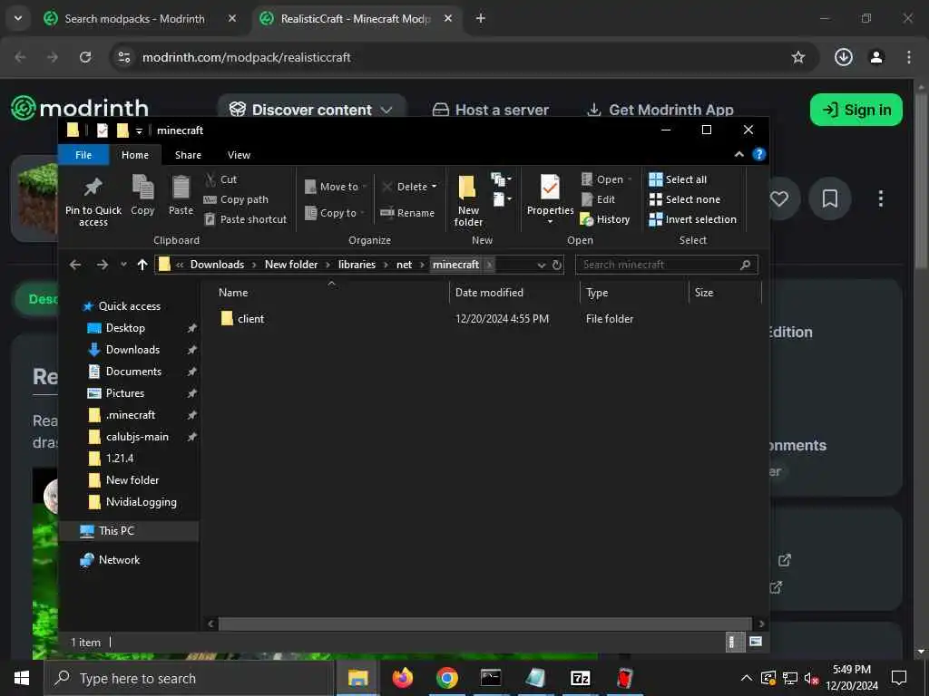The height and width of the screenshot is (696, 929).
Task: Expand the Copy to dropdown
Action: [362, 213]
